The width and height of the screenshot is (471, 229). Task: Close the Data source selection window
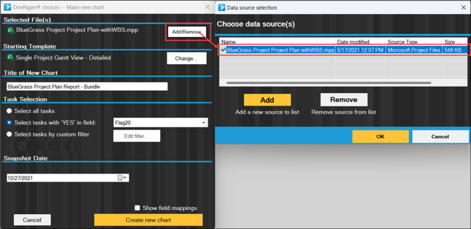point(463,8)
